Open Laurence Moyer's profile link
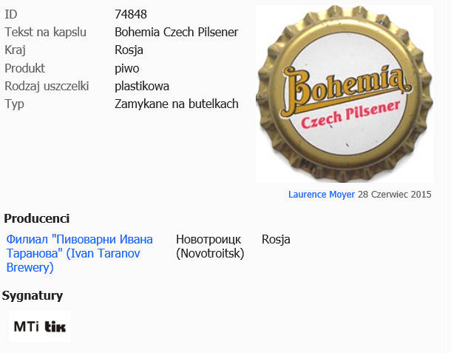This screenshot has width=451, height=353. [322, 195]
